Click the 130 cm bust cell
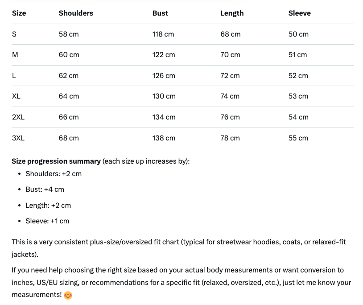363x305 pixels. (164, 96)
